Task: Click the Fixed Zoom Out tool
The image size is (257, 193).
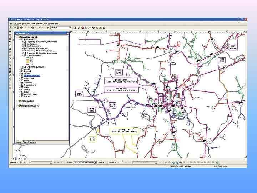Action: [10, 42]
